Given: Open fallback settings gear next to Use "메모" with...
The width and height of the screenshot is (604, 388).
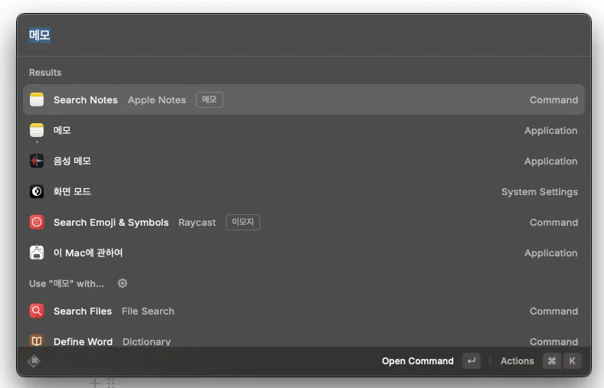Looking at the screenshot, I should click(122, 283).
